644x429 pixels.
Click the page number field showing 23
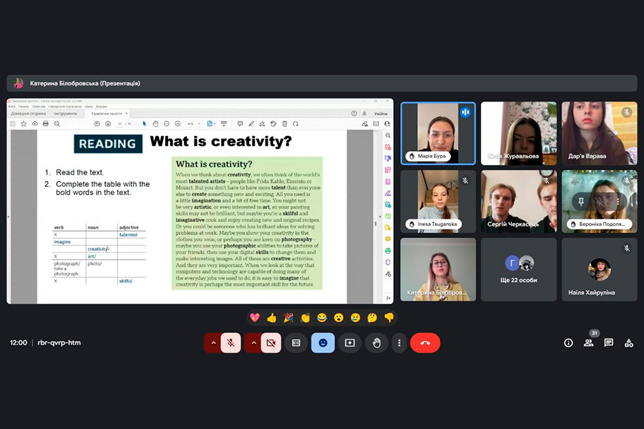click(x=119, y=124)
